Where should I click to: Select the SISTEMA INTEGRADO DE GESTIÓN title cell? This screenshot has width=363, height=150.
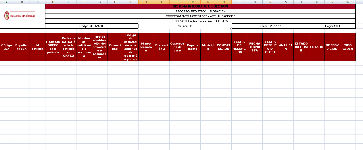click(200, 6)
